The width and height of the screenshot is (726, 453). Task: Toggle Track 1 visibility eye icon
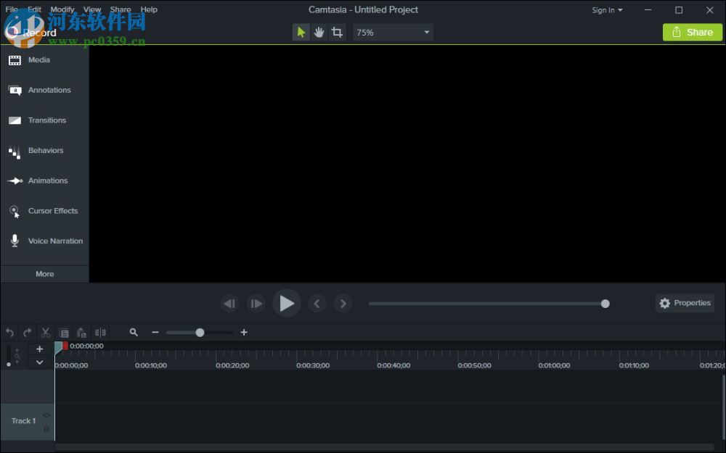pyautogui.click(x=46, y=415)
